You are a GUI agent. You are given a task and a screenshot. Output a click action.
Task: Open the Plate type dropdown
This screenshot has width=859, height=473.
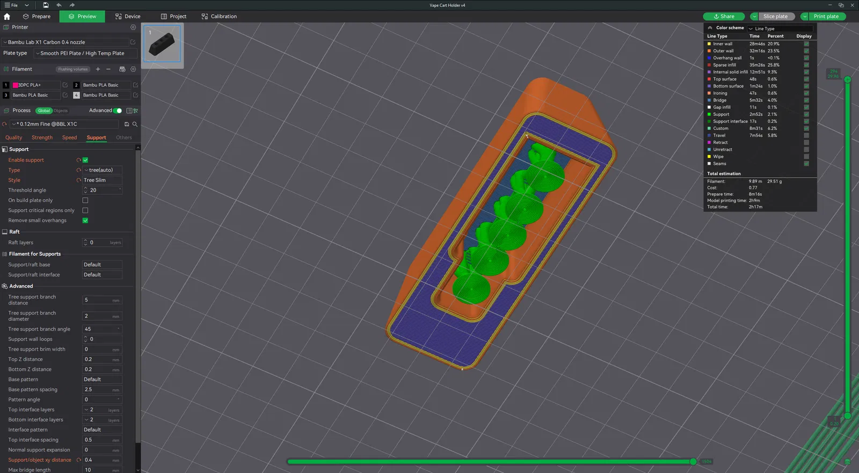pyautogui.click(x=85, y=53)
